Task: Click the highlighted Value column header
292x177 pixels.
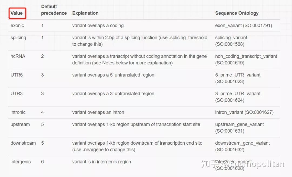Action: tap(17, 13)
